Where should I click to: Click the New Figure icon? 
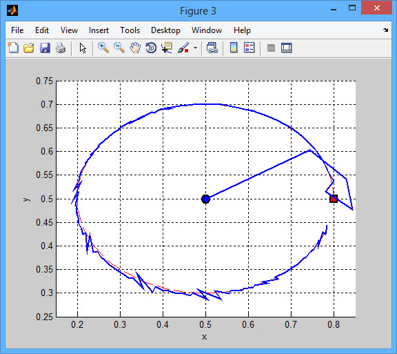click(13, 48)
